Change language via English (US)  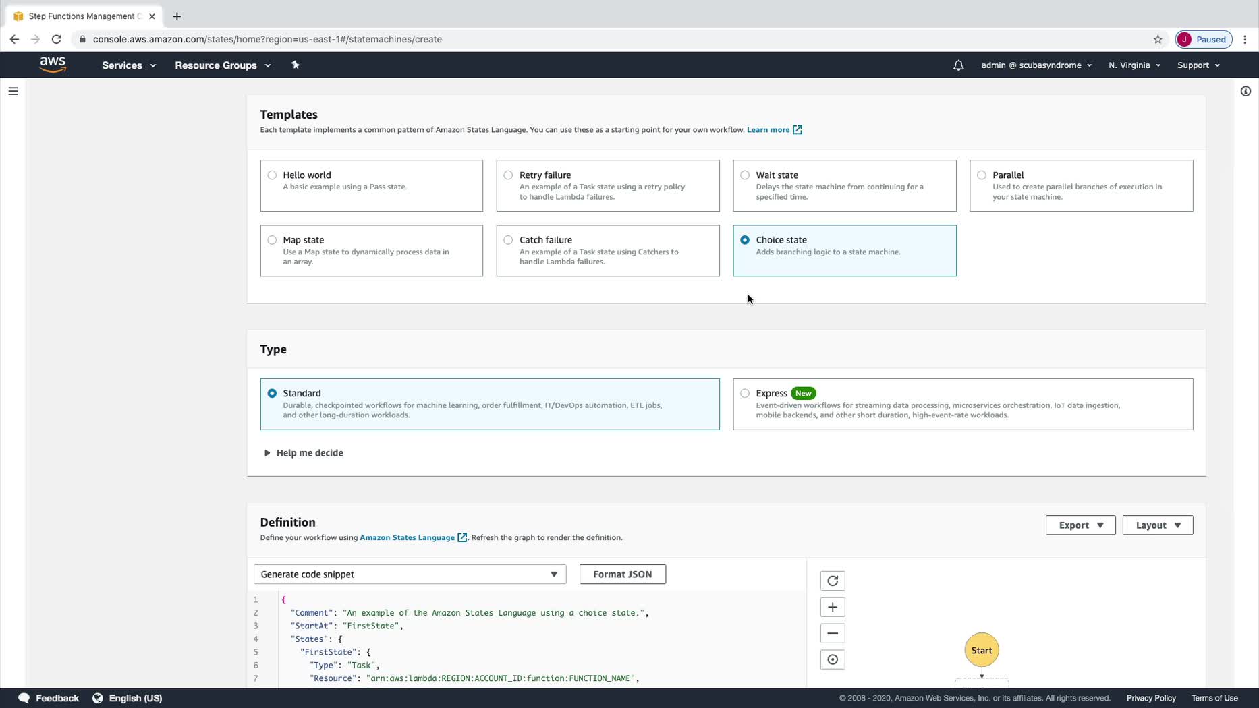[x=136, y=698]
